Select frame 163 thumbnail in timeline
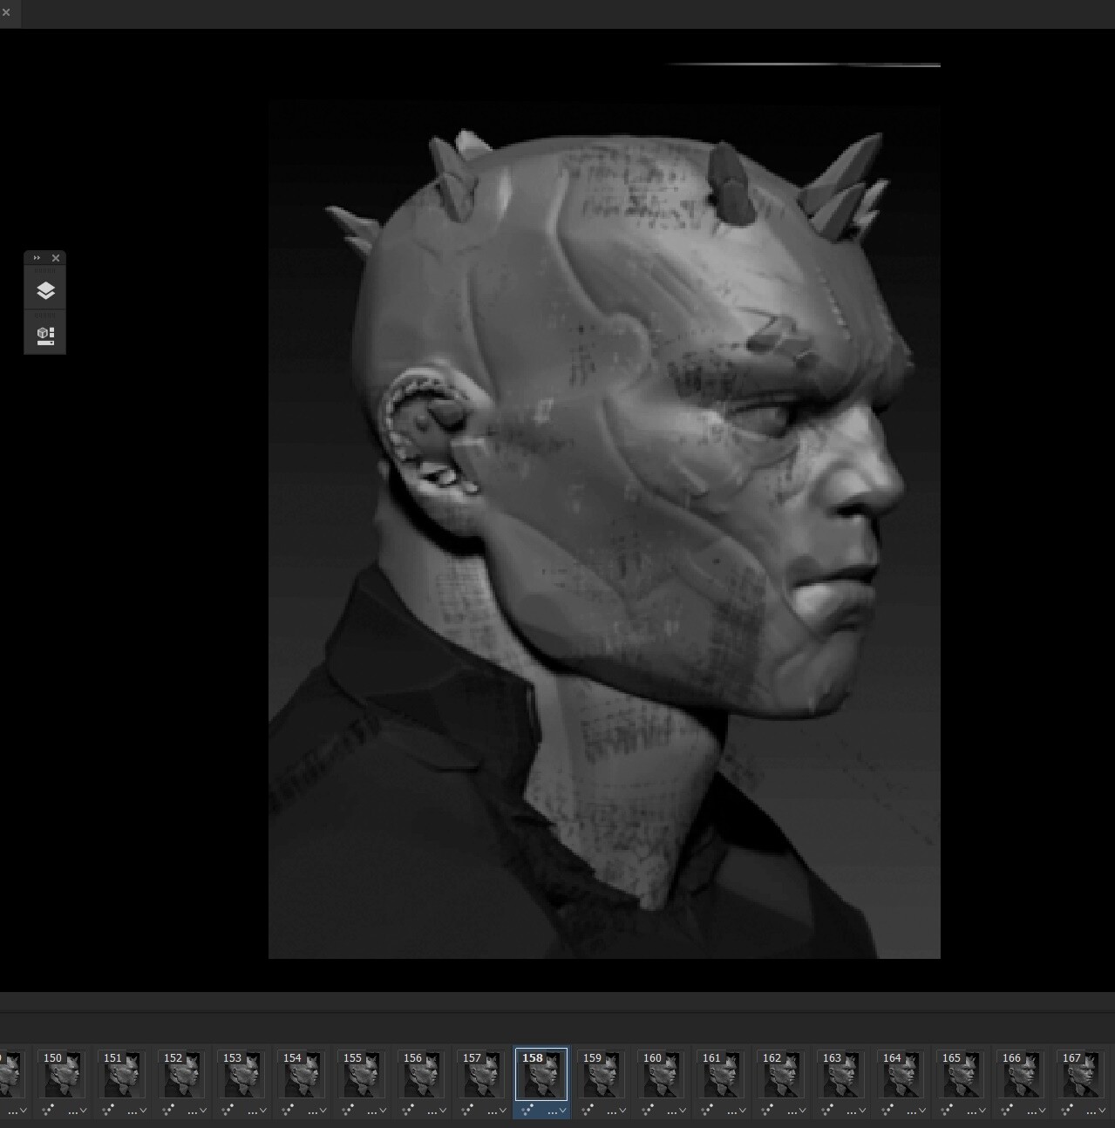Viewport: 1115px width, 1128px height. (x=841, y=1074)
